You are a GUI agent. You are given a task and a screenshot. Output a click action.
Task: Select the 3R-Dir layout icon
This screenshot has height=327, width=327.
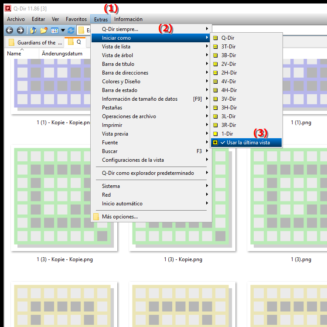click(x=215, y=125)
